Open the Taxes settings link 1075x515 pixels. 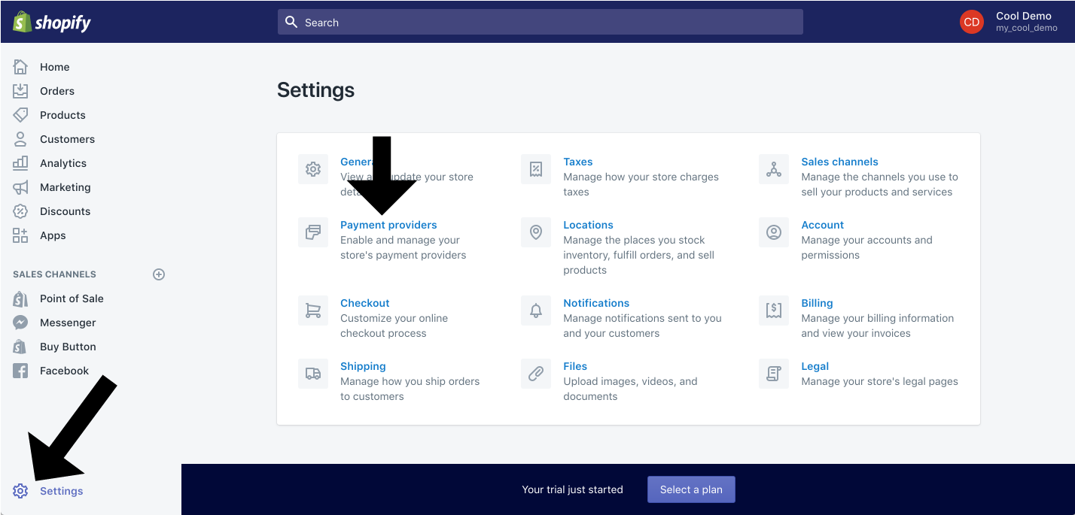pyautogui.click(x=578, y=162)
